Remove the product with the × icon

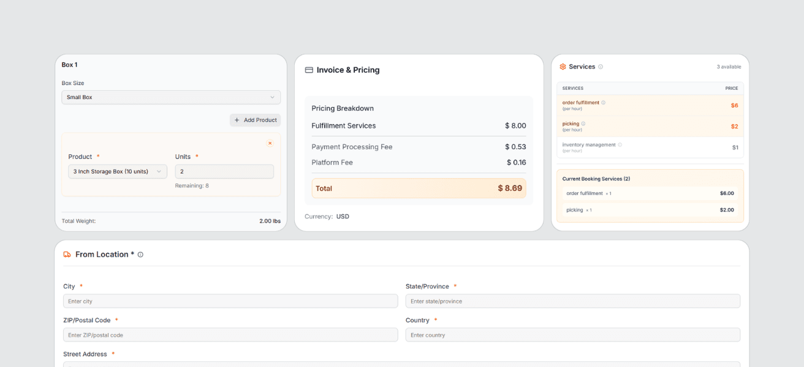(x=270, y=143)
